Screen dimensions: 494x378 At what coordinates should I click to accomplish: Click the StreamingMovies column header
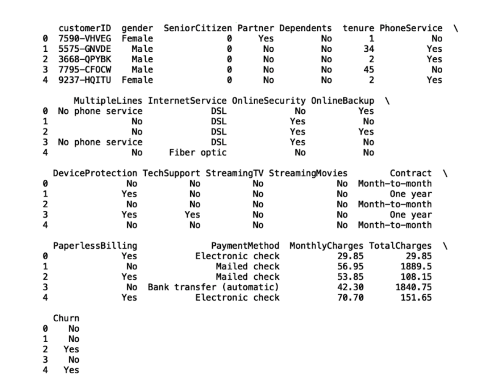(x=308, y=173)
